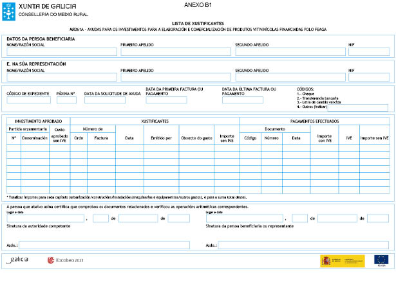Click the representative's Nome/Razón Social field
The image size is (396, 282).
(61, 77)
